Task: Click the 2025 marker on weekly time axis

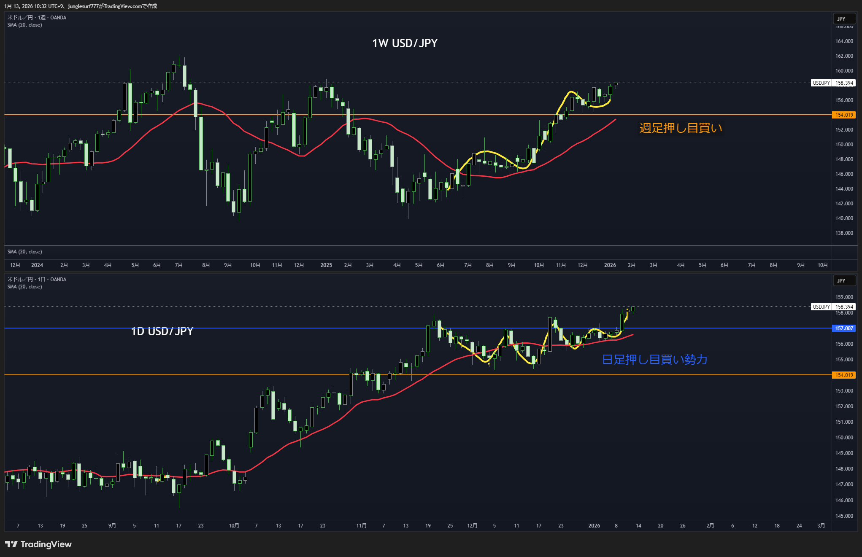Action: click(x=326, y=265)
